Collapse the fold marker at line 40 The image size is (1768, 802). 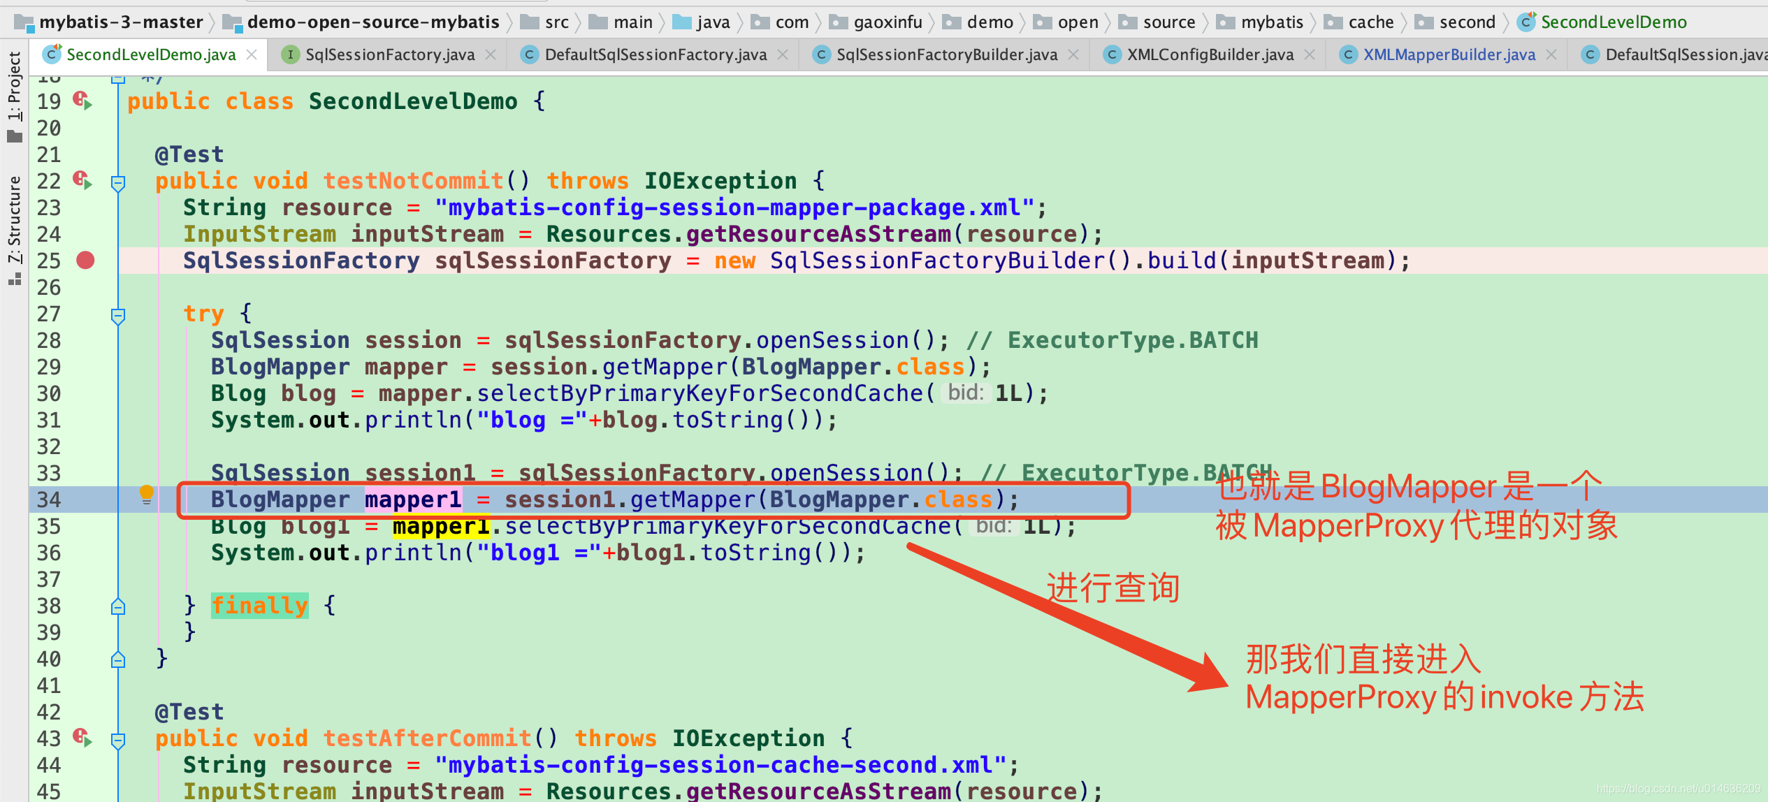click(118, 659)
